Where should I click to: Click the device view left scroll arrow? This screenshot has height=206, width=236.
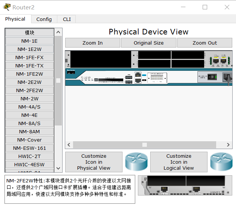[x=69, y=145]
